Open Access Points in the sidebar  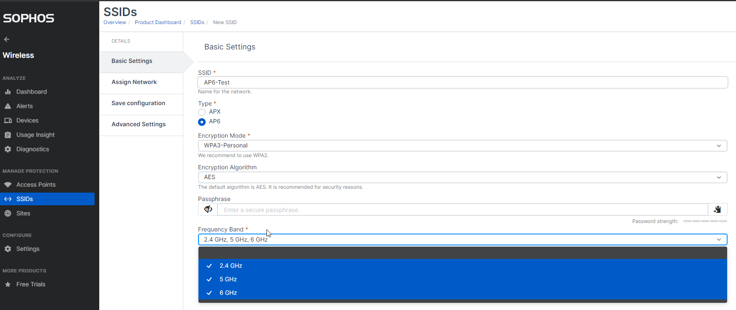35,185
